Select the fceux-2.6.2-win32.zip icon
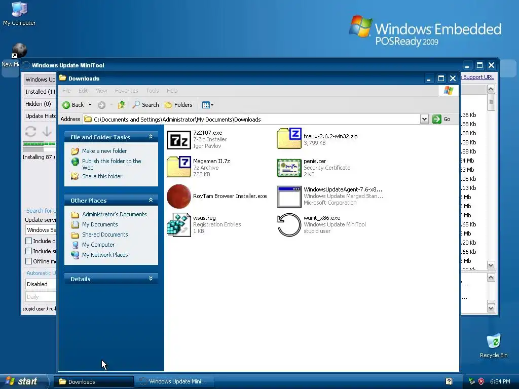This screenshot has height=389, width=519. [x=289, y=138]
